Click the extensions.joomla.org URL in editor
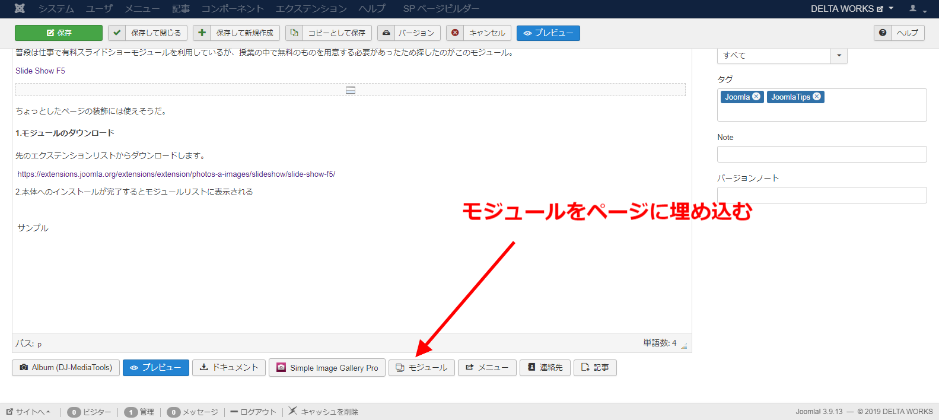This screenshot has width=939, height=420. coord(176,174)
